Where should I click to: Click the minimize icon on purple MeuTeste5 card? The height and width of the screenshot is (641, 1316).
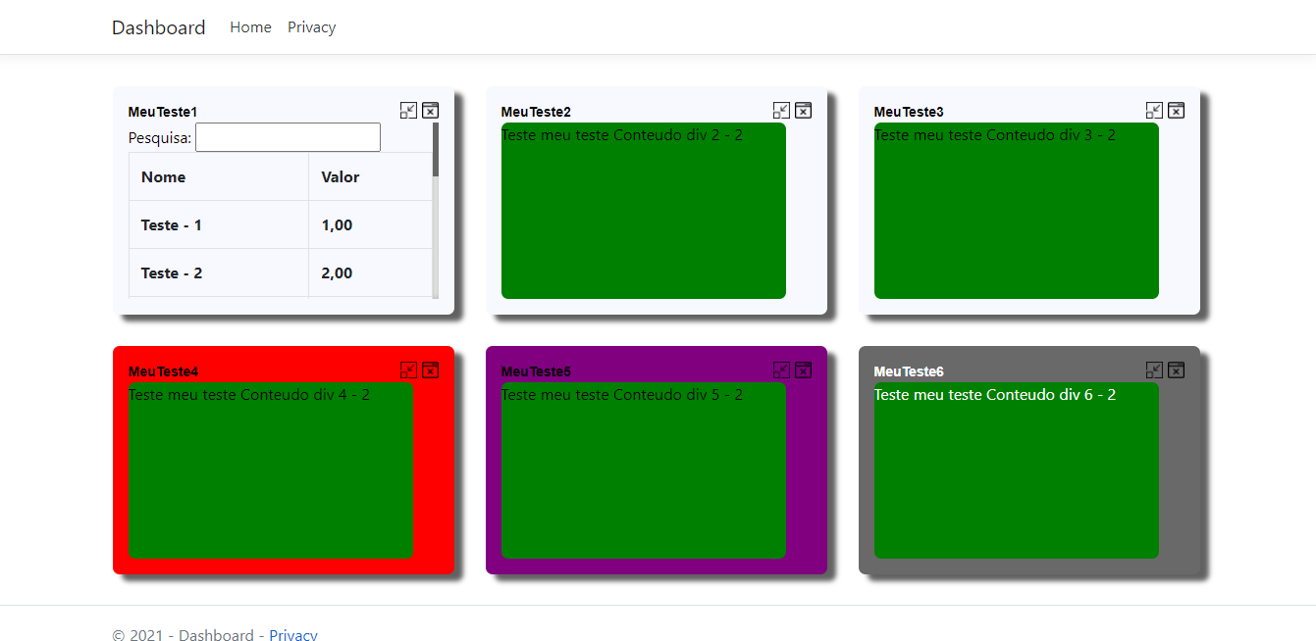pos(781,370)
